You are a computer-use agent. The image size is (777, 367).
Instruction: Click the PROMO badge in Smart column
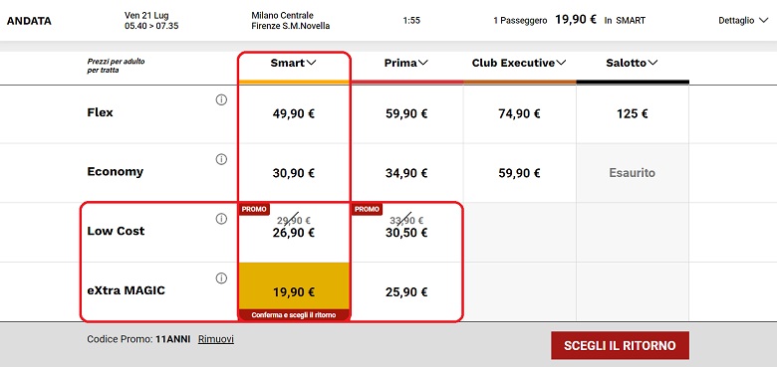coord(255,209)
